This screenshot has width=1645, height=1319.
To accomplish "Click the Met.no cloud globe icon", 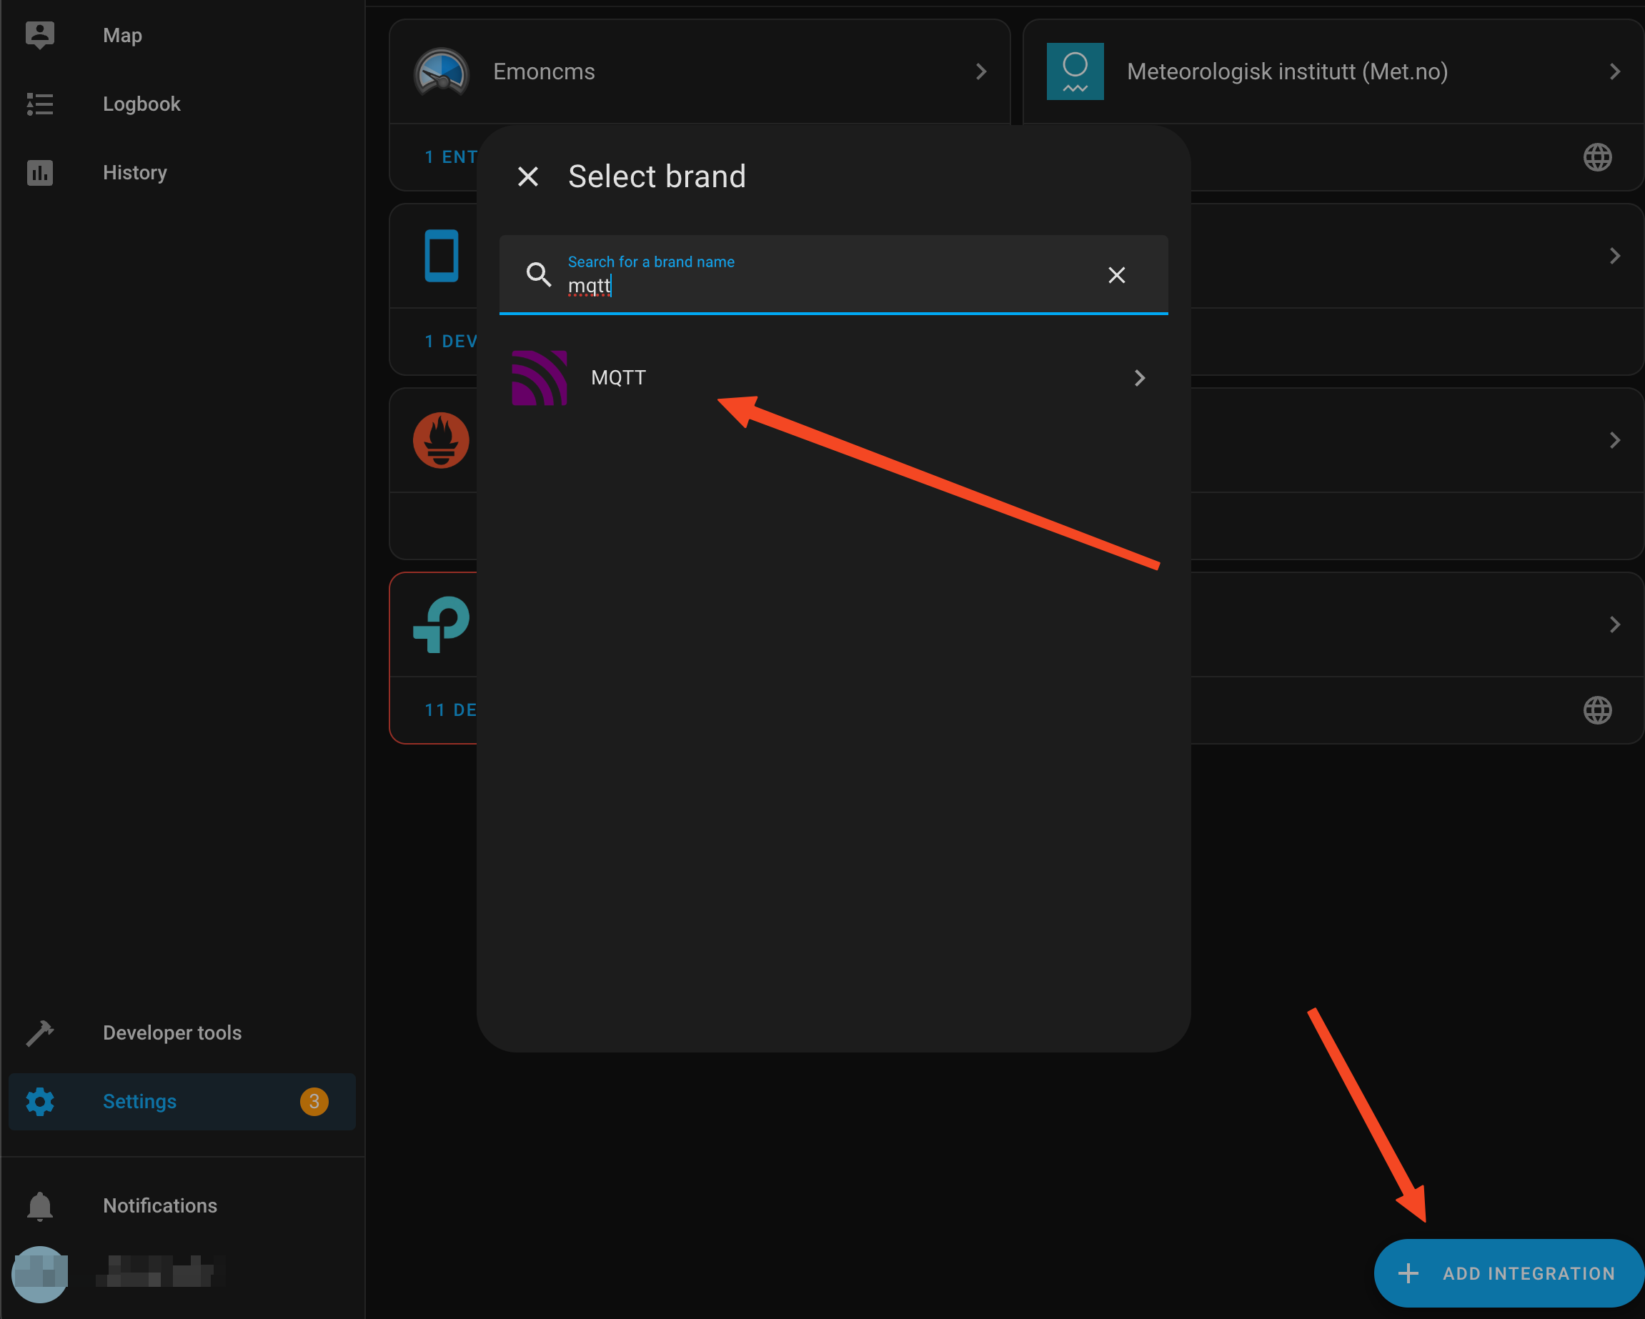I will (x=1597, y=157).
